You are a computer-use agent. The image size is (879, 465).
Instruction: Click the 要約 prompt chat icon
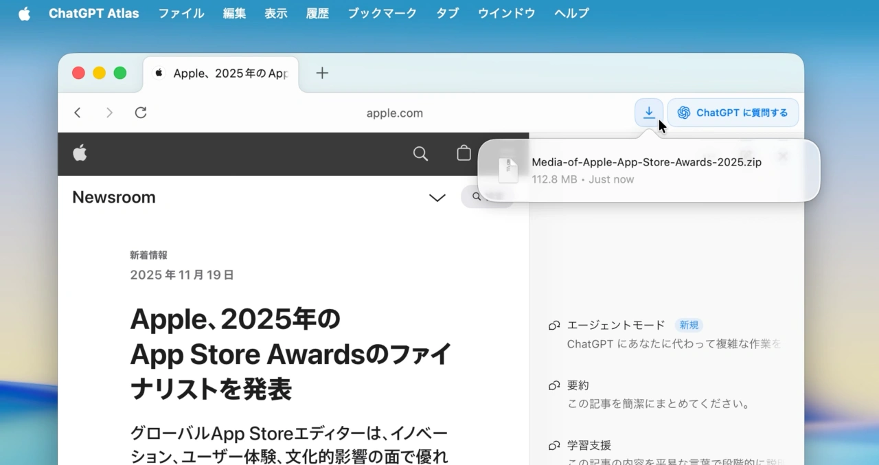(x=554, y=385)
